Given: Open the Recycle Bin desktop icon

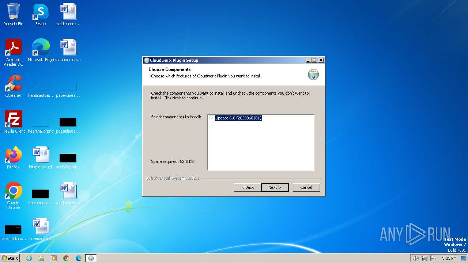Looking at the screenshot, I should (13, 15).
